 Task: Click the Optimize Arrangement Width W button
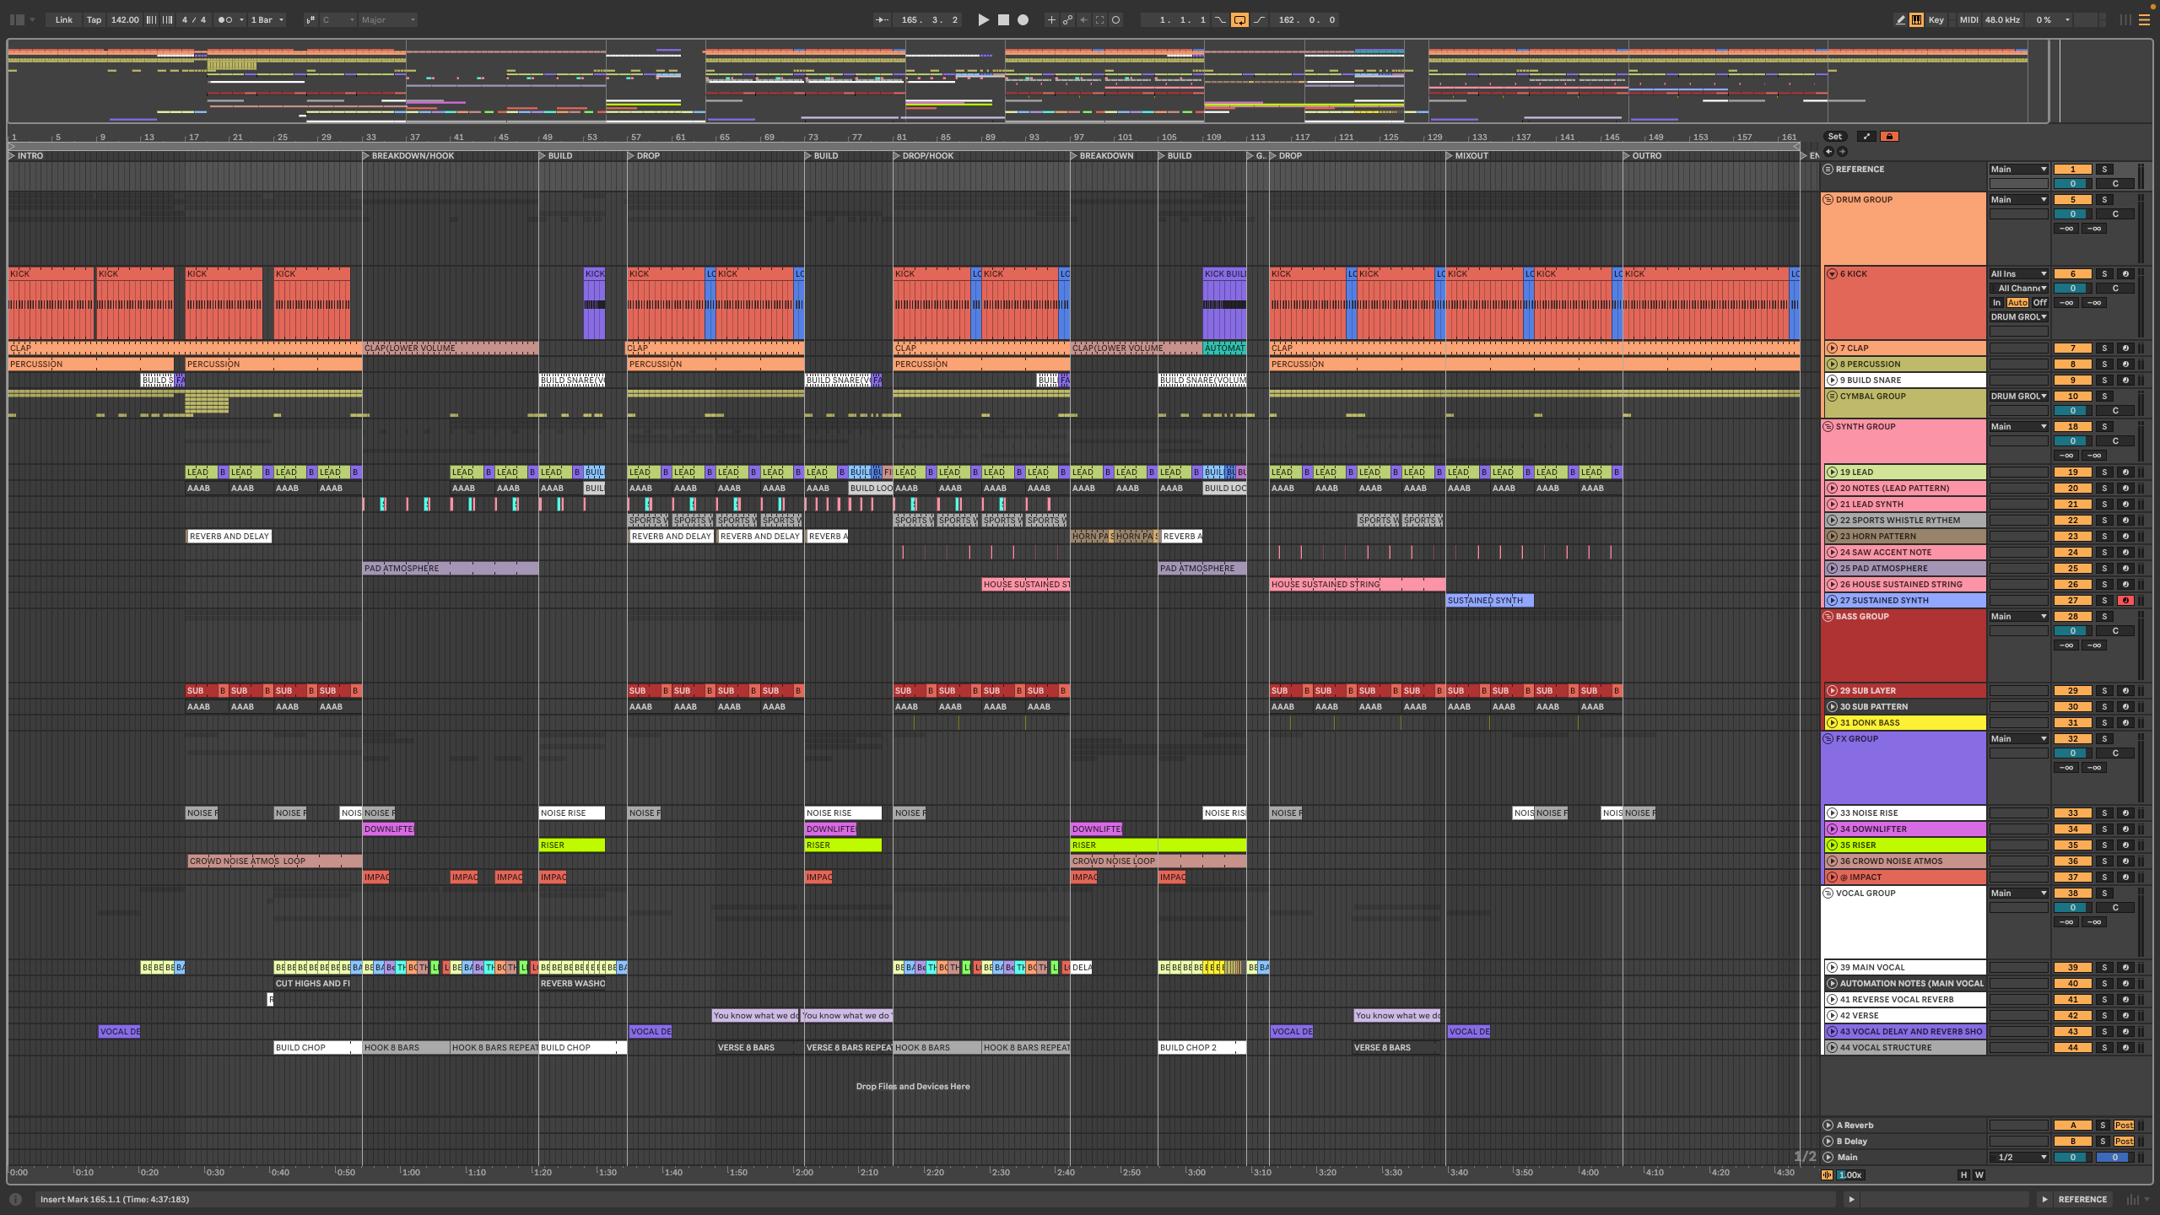pos(1979,1174)
